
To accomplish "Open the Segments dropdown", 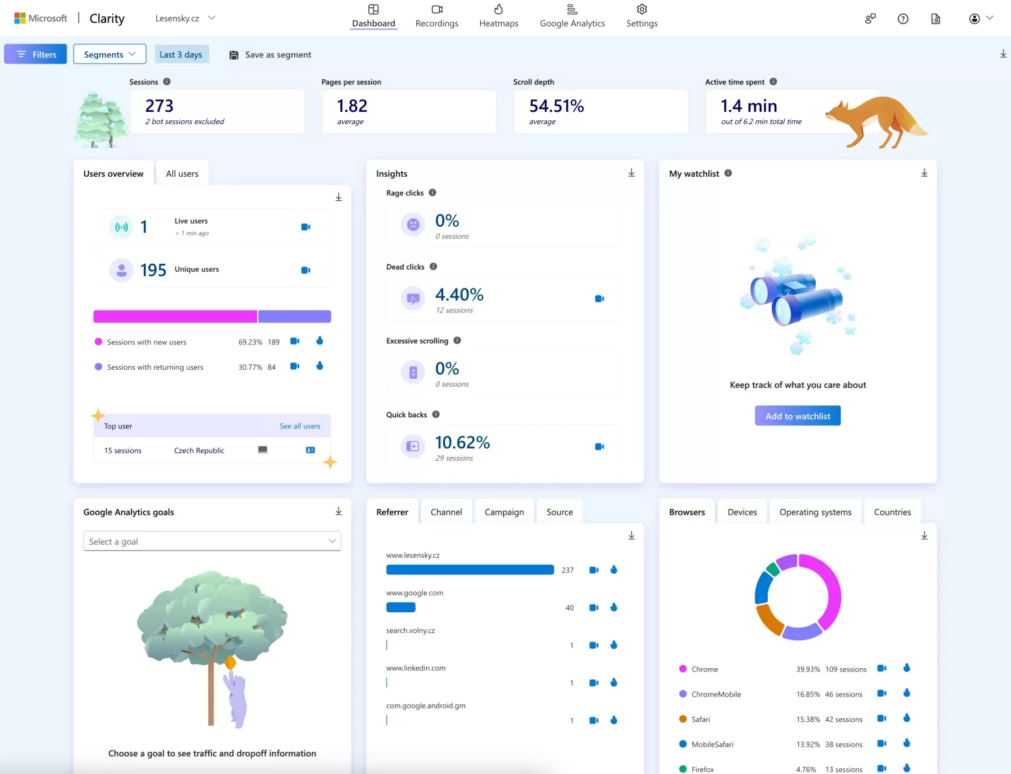I will [110, 54].
